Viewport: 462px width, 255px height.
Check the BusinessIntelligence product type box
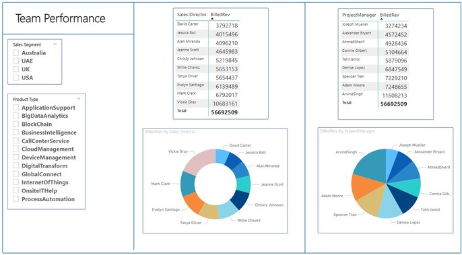pyautogui.click(x=16, y=133)
